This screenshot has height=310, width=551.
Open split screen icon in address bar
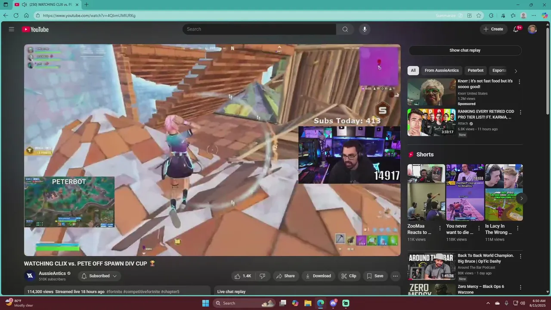(x=470, y=15)
